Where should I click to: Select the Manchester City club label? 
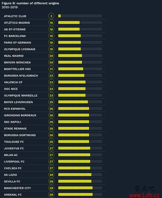point(17,188)
